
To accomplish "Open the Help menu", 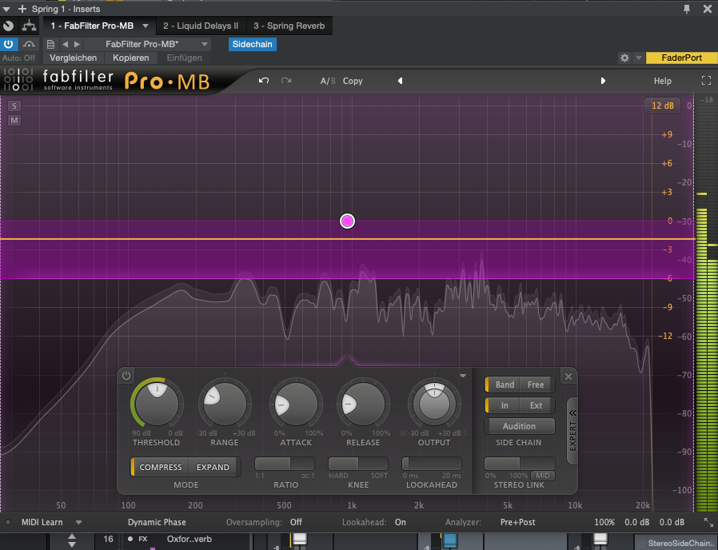I will (x=663, y=81).
